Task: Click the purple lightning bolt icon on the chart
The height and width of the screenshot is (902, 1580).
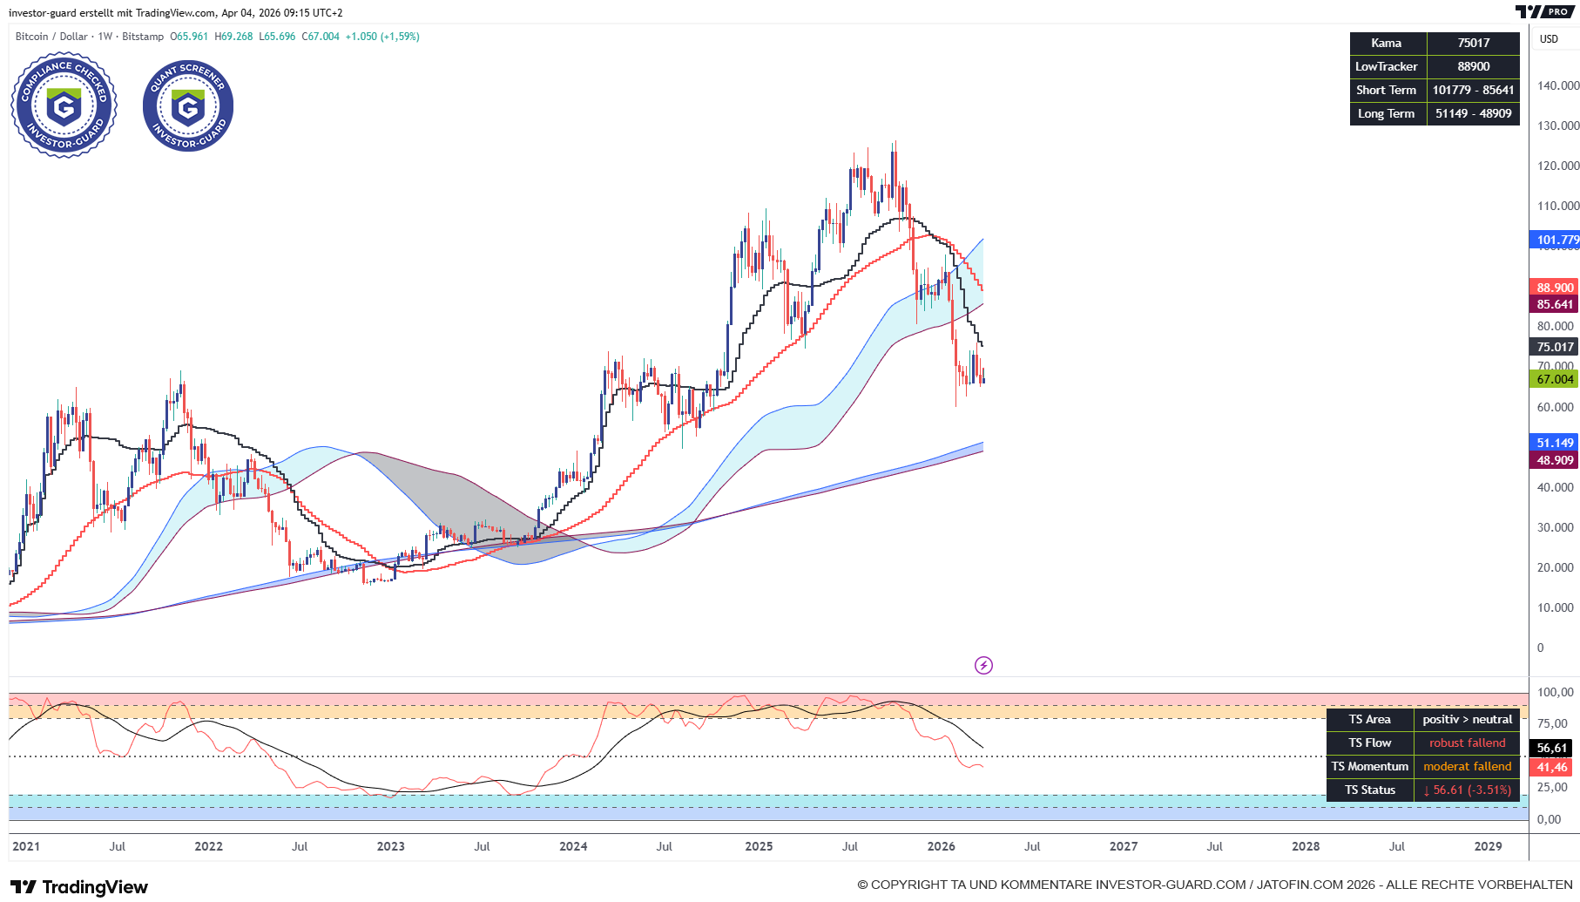Action: [982, 665]
